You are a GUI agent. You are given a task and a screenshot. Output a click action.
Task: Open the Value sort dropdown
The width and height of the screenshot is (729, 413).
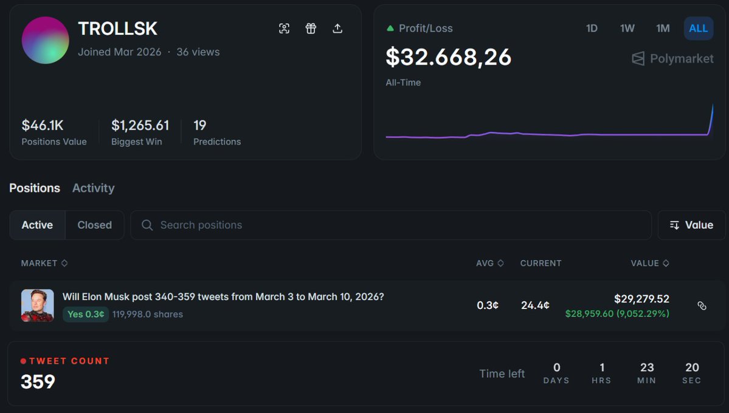691,225
